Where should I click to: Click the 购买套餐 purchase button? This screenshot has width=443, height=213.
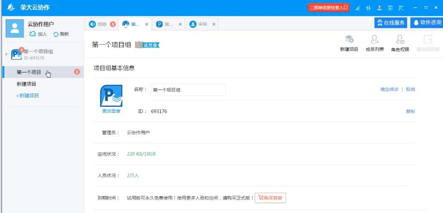[270, 198]
